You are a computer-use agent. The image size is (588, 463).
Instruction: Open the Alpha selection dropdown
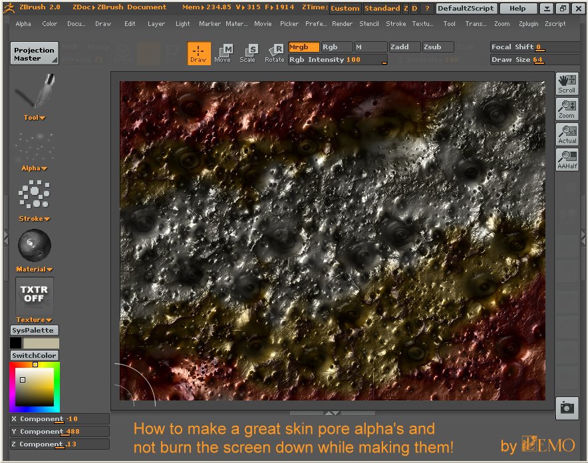coord(34,168)
